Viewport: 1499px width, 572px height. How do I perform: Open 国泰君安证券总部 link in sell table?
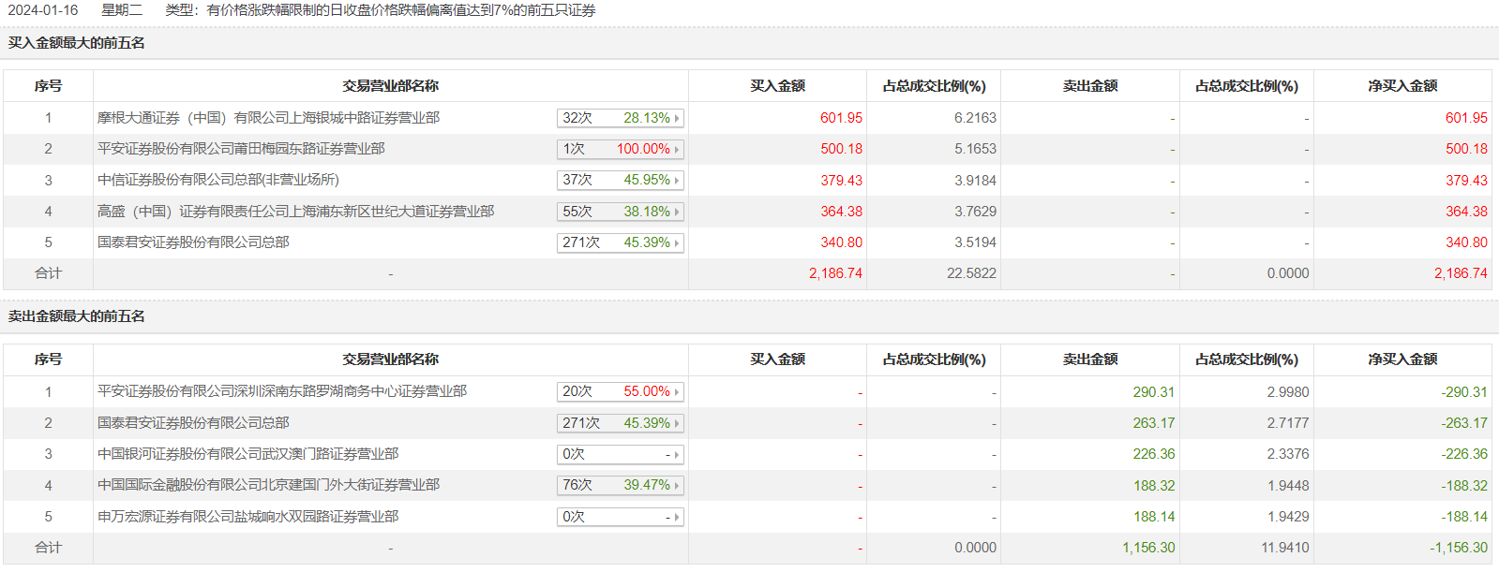click(x=193, y=423)
